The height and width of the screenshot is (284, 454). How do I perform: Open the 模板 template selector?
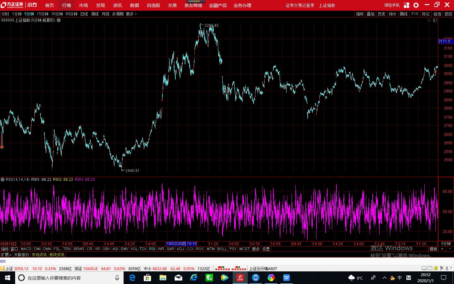pyautogui.click(x=434, y=249)
